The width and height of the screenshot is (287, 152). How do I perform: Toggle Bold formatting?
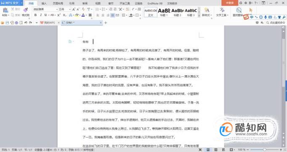[x=35, y=15]
